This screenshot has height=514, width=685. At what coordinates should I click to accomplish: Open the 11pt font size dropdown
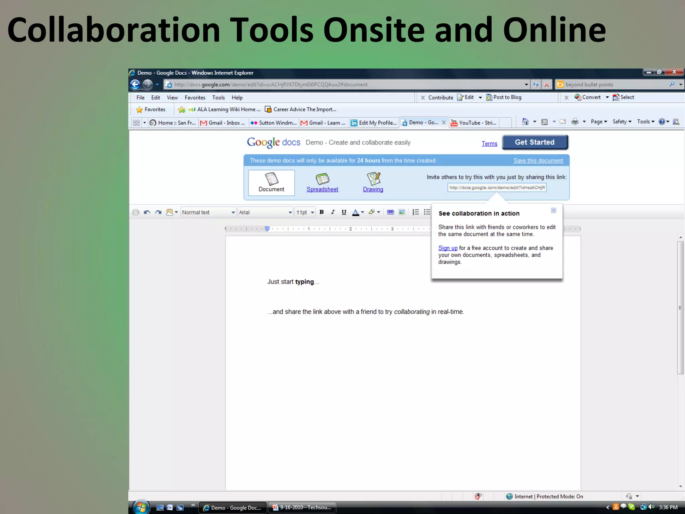click(x=305, y=212)
